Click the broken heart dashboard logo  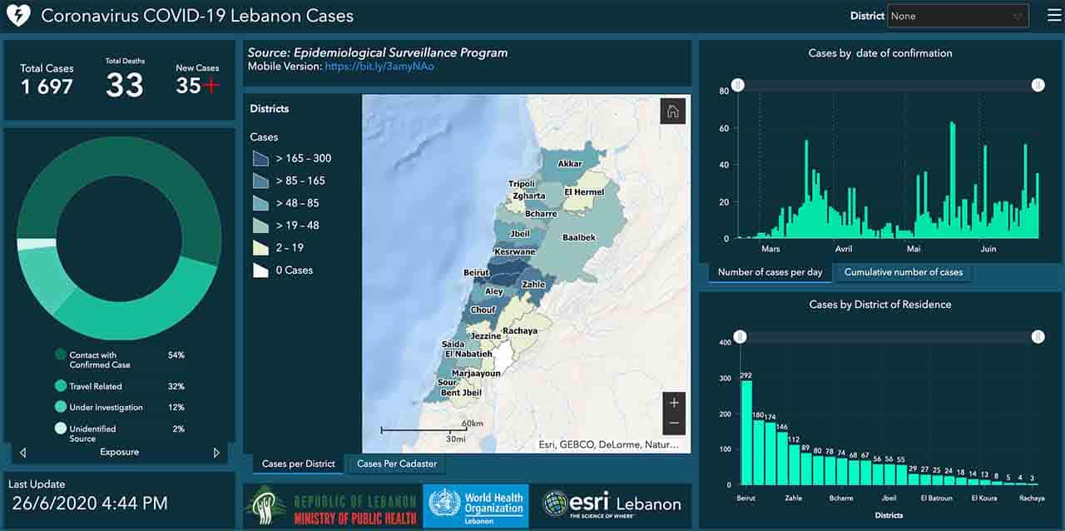[17, 16]
